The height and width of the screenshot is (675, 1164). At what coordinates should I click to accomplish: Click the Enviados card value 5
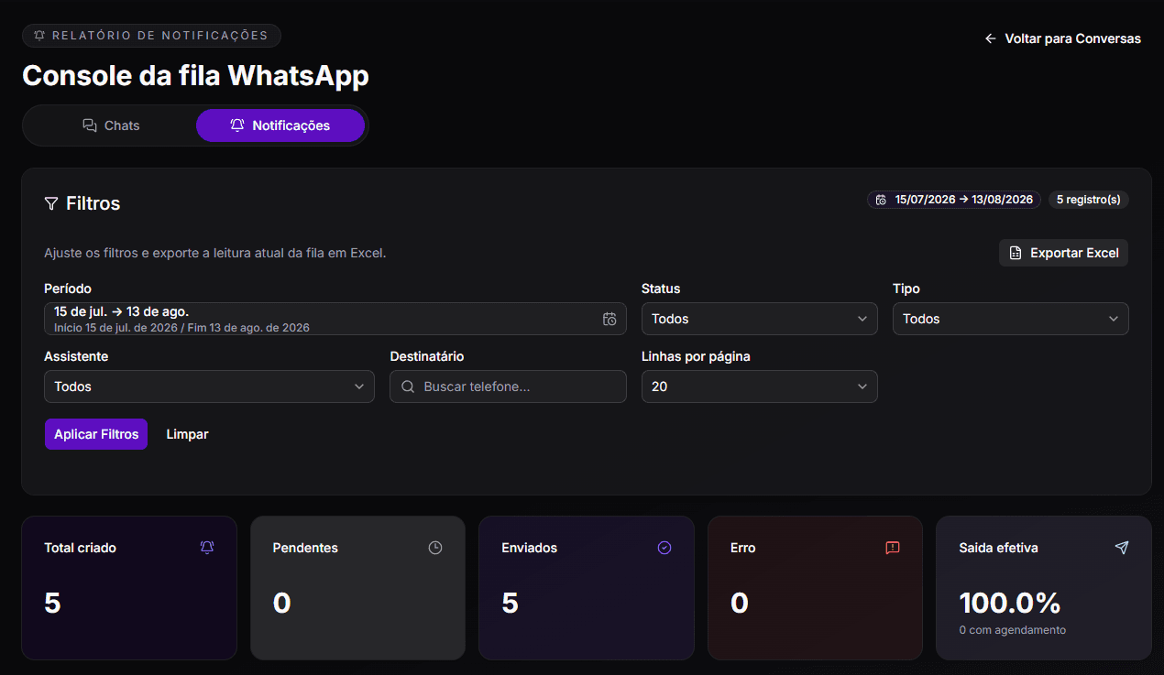510,603
